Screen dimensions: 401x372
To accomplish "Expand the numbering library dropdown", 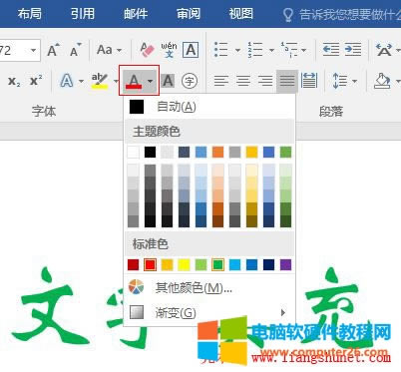I will click(x=271, y=50).
